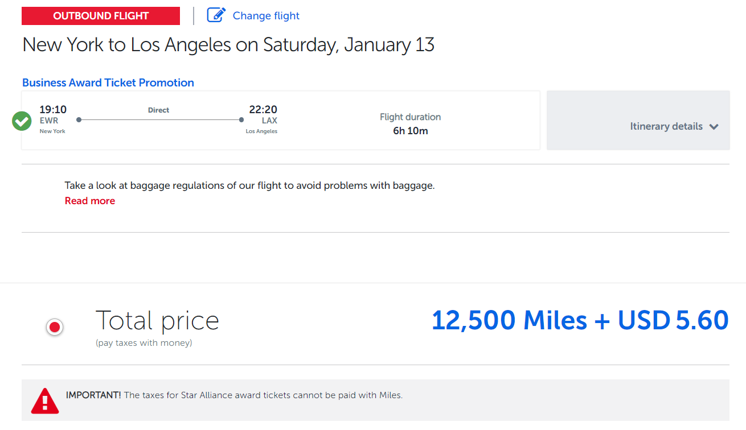Click the green checkmark on the selected flight
The height and width of the screenshot is (430, 746).
pyautogui.click(x=22, y=121)
